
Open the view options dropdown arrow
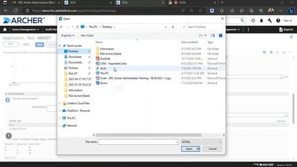tap(206, 35)
